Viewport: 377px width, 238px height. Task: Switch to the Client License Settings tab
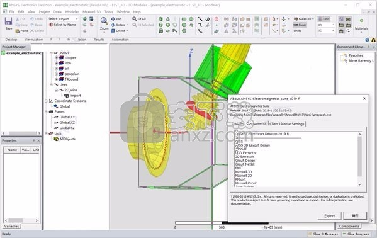[x=288, y=123]
